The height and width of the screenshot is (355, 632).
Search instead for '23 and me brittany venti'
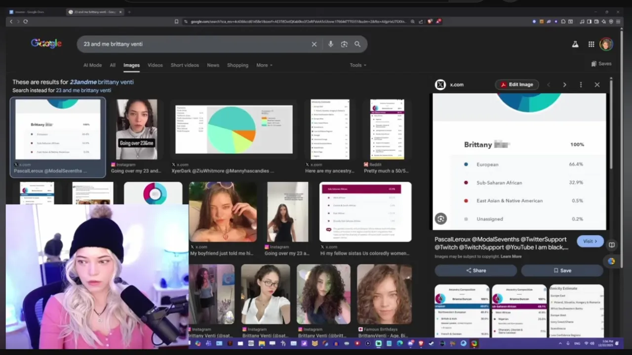pyautogui.click(x=83, y=90)
